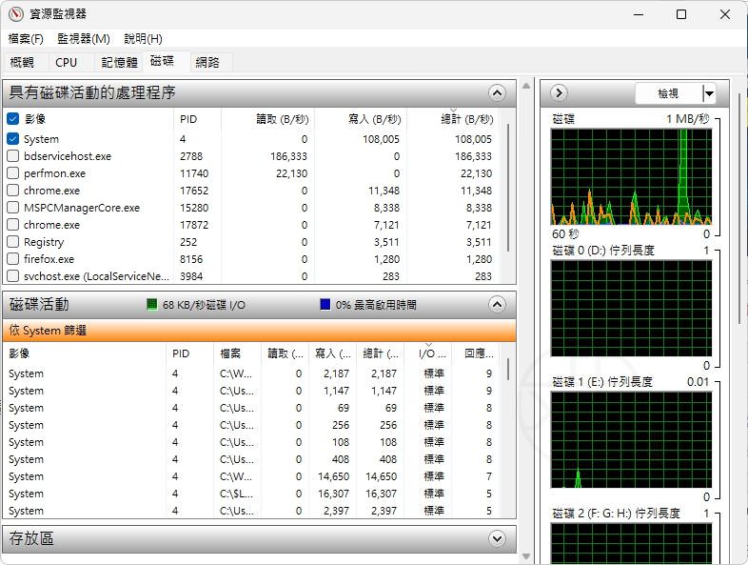Sort processes by 寫入 (B/秒) column
The height and width of the screenshot is (565, 748).
pos(361,119)
